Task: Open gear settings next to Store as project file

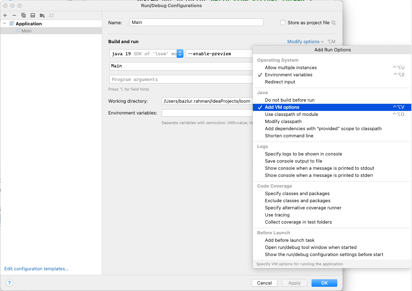Action: 333,22
